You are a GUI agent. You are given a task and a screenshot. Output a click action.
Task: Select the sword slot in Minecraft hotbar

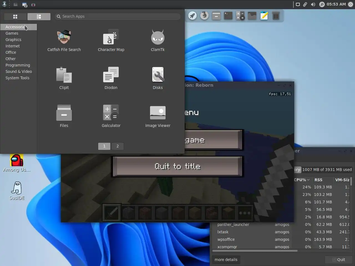point(112,213)
